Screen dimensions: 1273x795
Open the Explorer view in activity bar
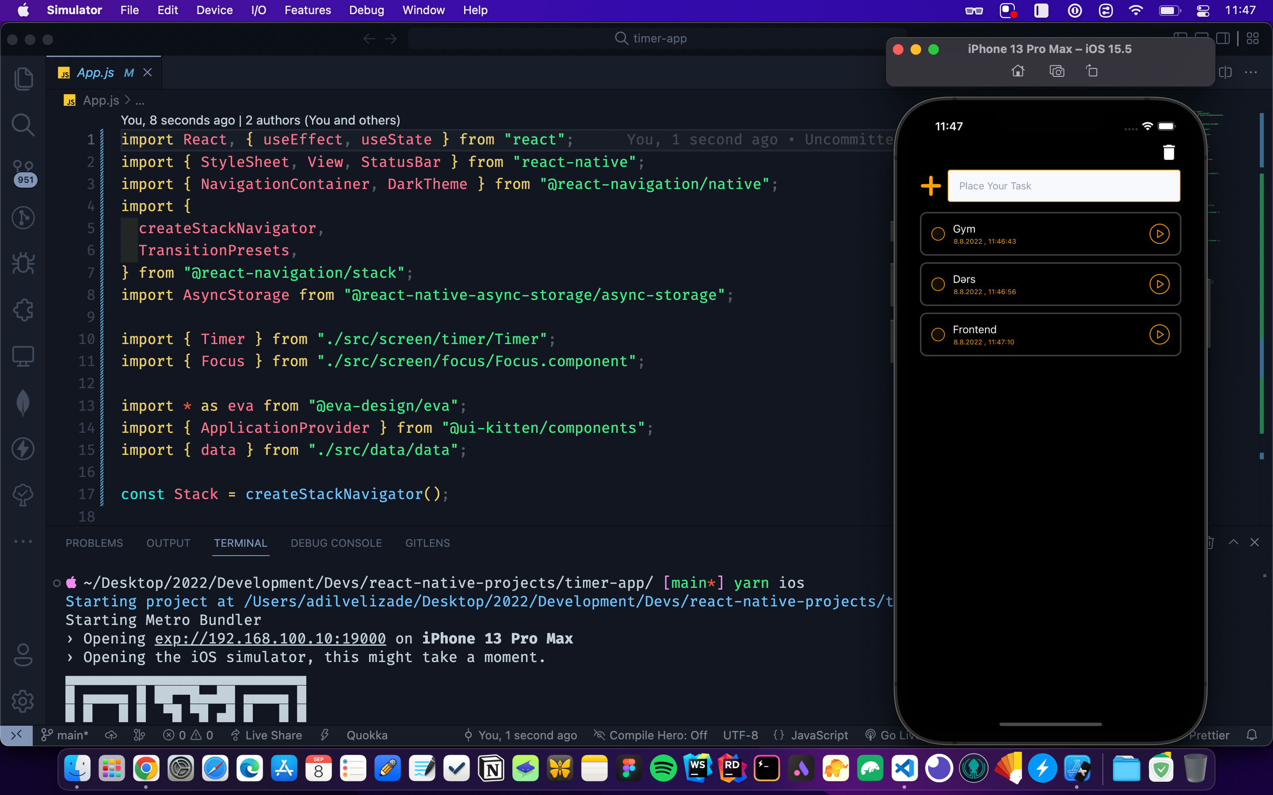pyautogui.click(x=23, y=79)
